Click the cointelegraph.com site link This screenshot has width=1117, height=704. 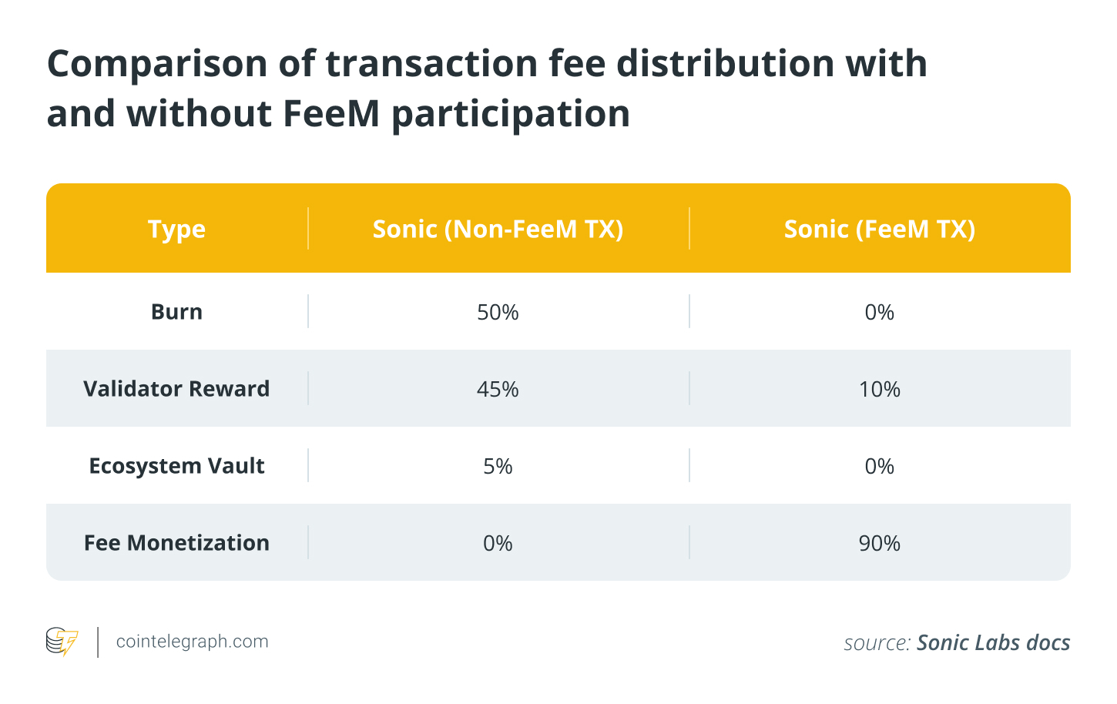(x=192, y=642)
